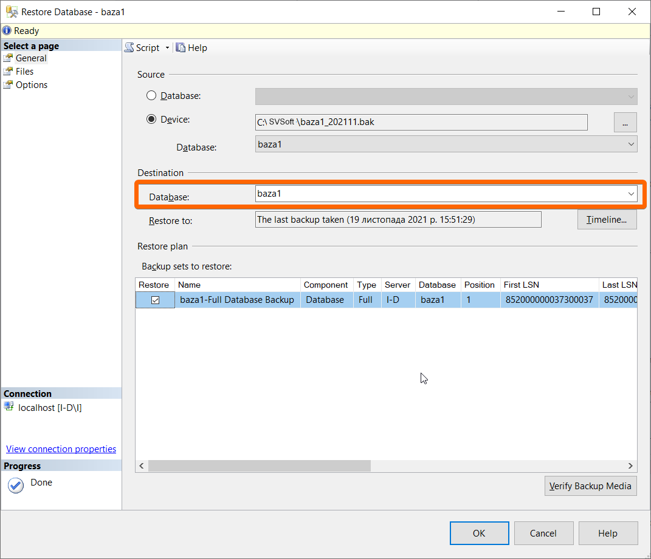Toggle the Restore checkbox for baza1 backup

tap(155, 300)
